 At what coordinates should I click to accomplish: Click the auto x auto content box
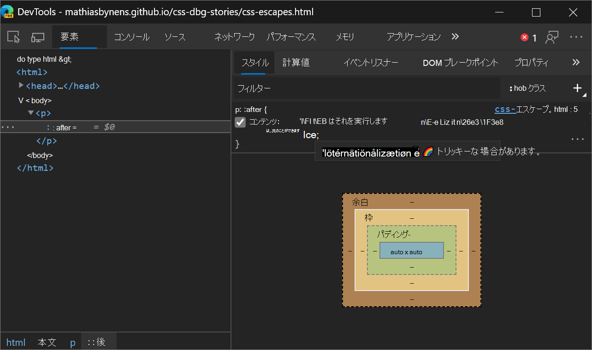point(412,251)
